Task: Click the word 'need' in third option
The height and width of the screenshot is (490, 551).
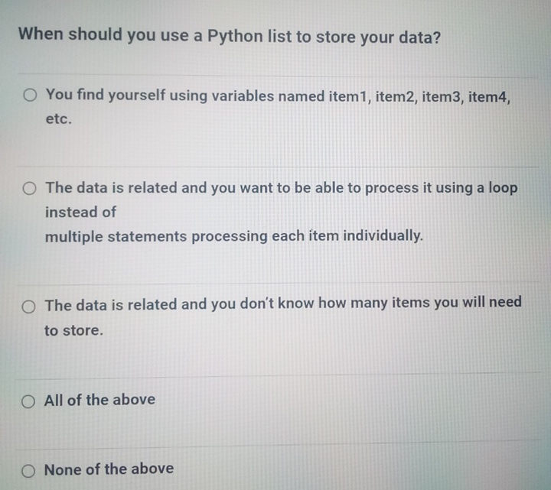Action: (x=505, y=303)
